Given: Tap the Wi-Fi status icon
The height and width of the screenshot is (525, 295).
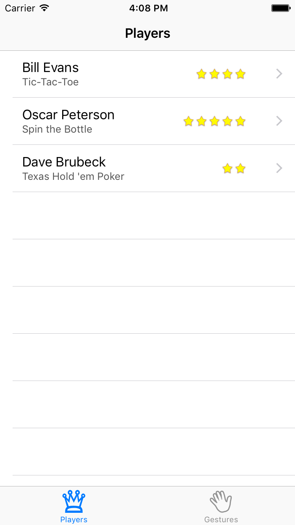Looking at the screenshot, I should [x=44, y=8].
